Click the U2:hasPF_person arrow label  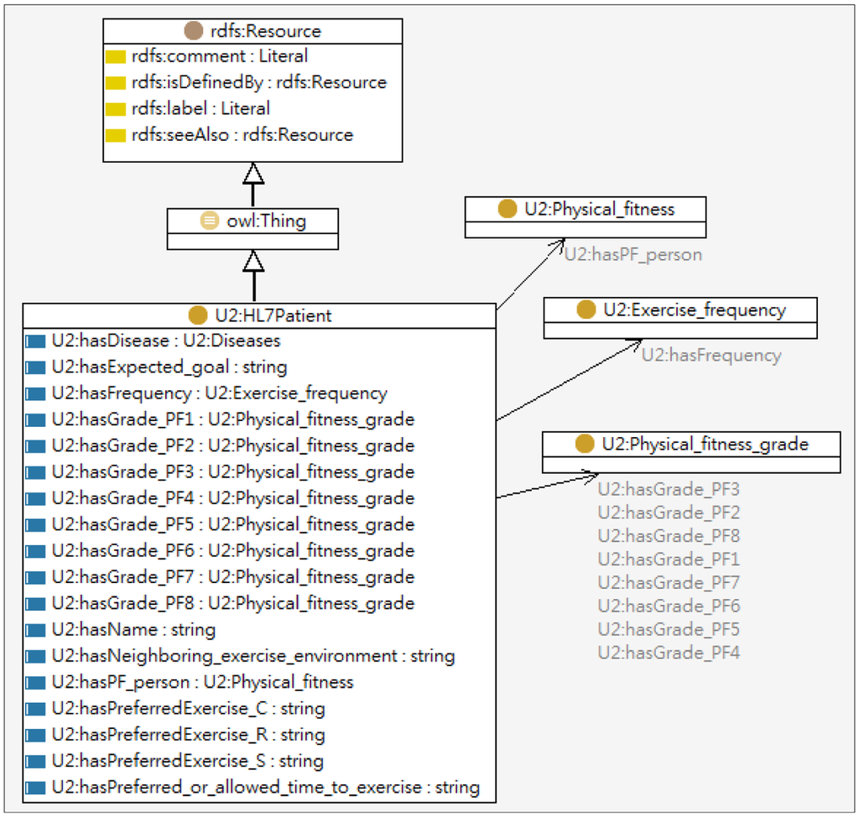point(633,254)
